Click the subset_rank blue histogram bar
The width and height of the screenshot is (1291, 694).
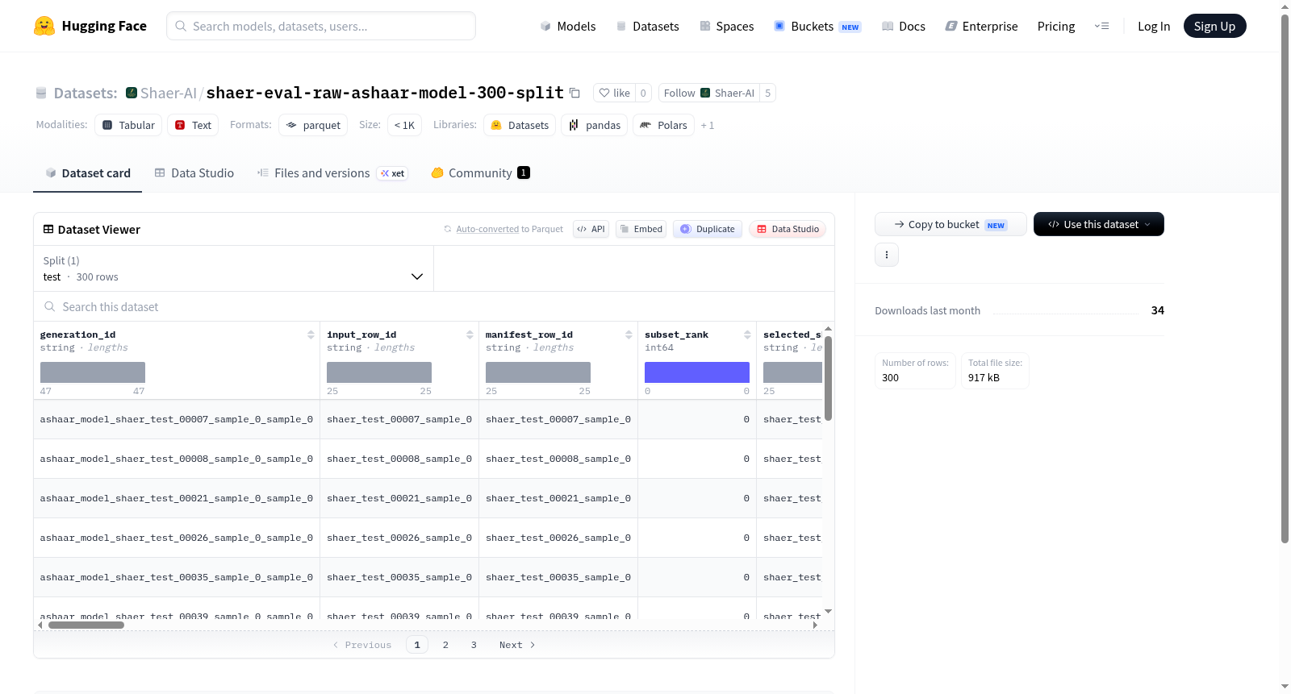(x=697, y=372)
